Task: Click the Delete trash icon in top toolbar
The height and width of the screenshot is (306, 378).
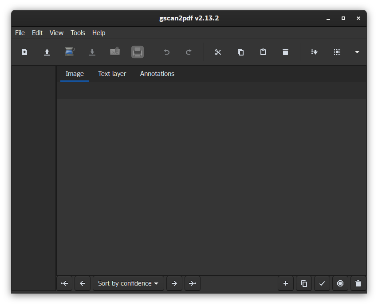Action: point(285,52)
